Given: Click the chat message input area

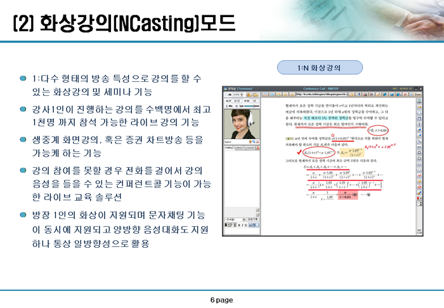Looking at the screenshot, I should point(242,231).
